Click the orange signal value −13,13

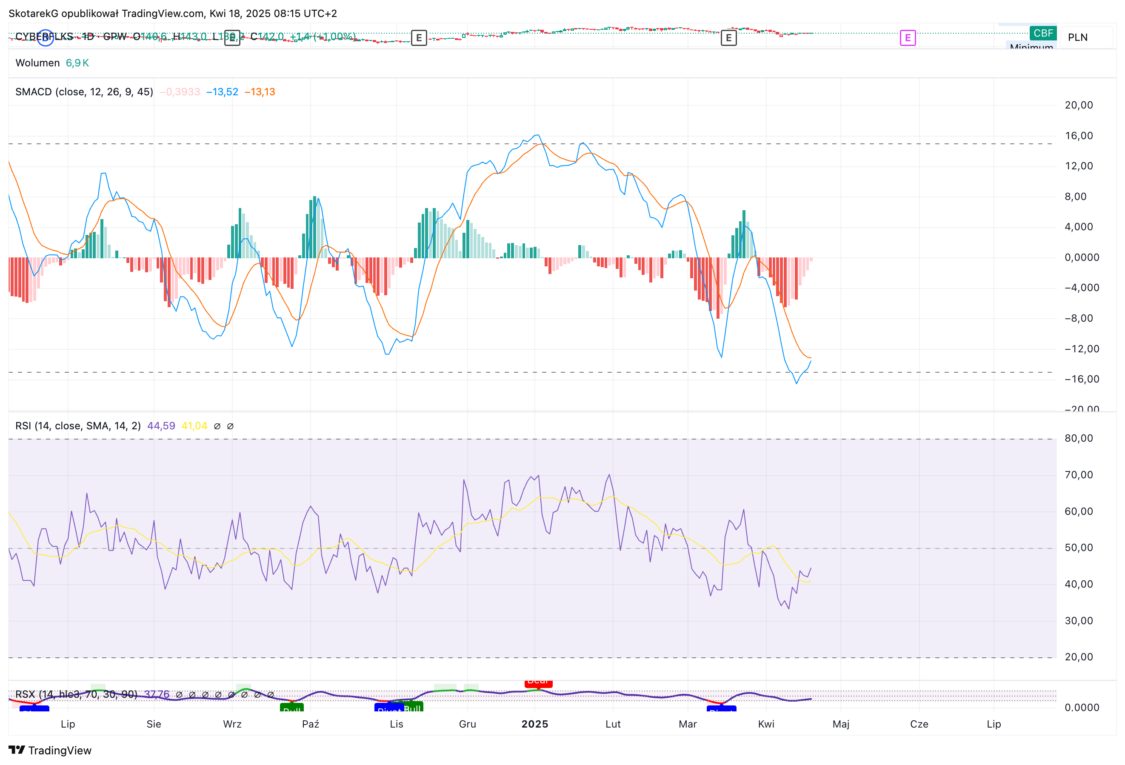tap(260, 92)
